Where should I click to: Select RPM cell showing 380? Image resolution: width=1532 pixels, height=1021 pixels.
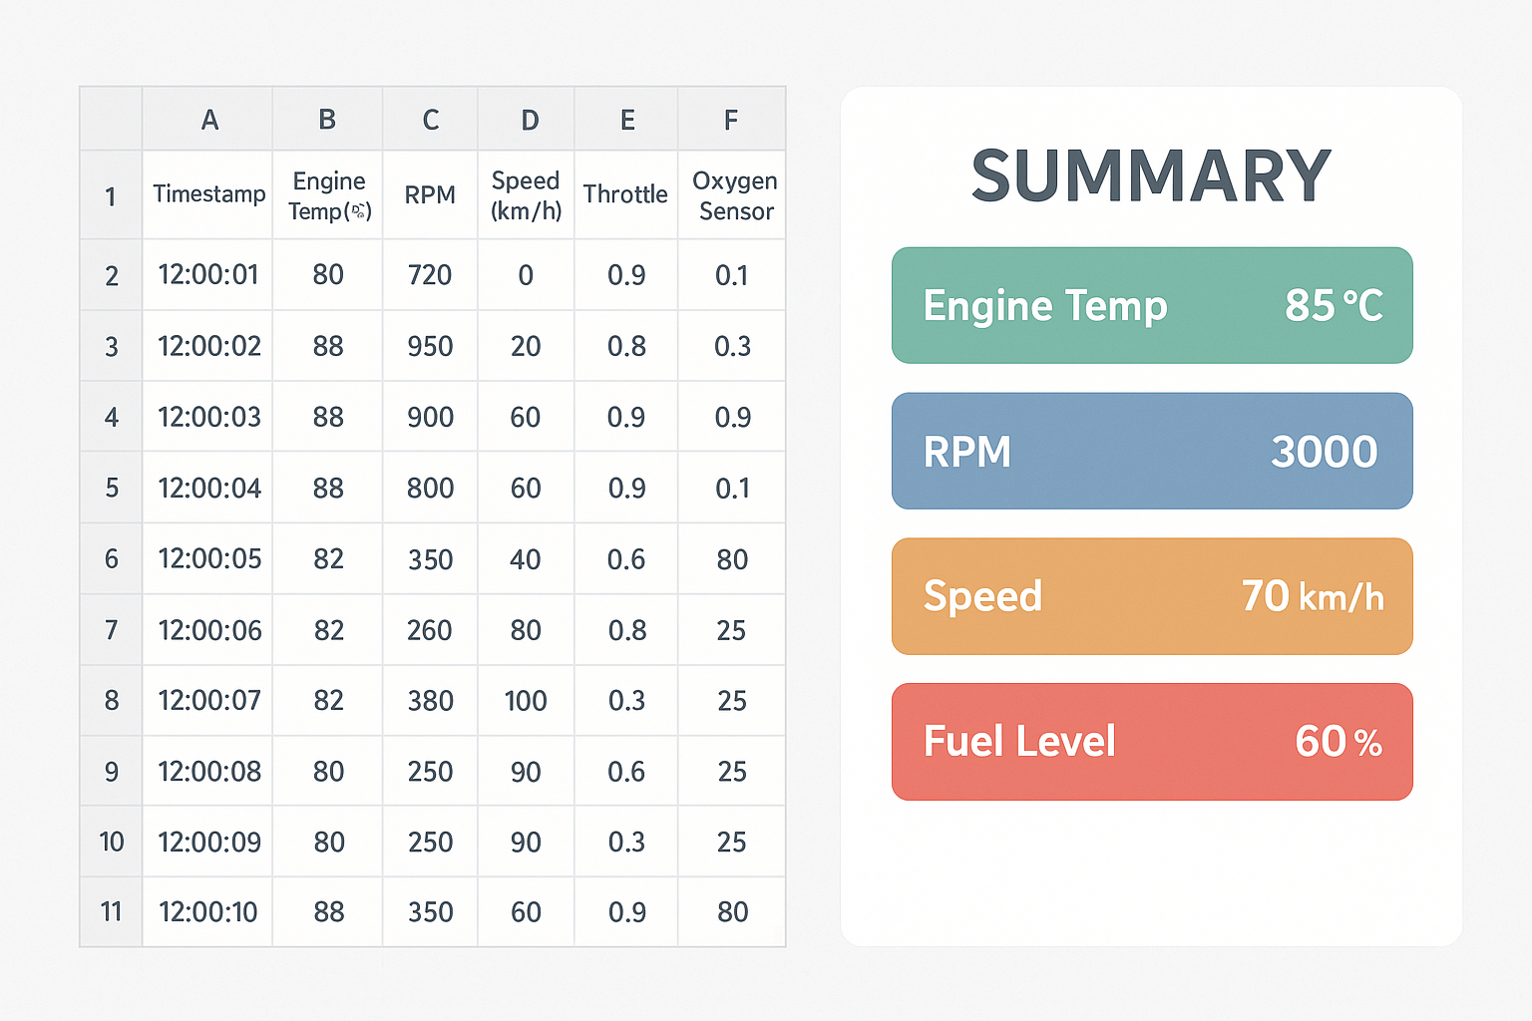coord(430,701)
